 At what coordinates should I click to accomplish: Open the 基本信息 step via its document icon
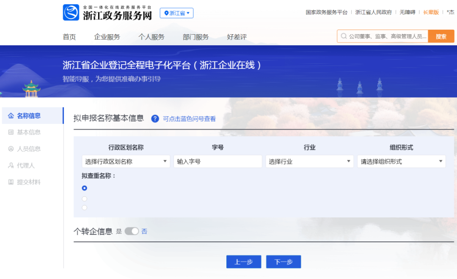11,132
